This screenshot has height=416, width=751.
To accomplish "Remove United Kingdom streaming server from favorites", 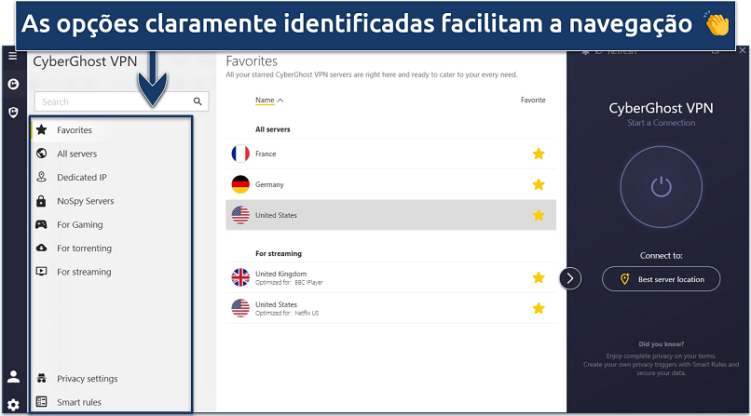I will click(x=538, y=277).
